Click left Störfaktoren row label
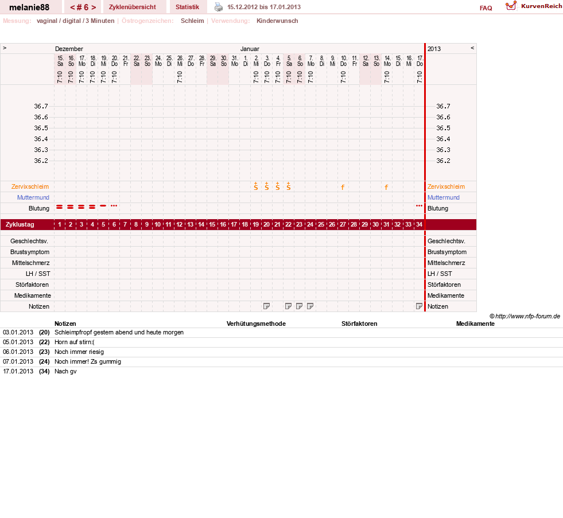563x518 pixels. (32, 285)
